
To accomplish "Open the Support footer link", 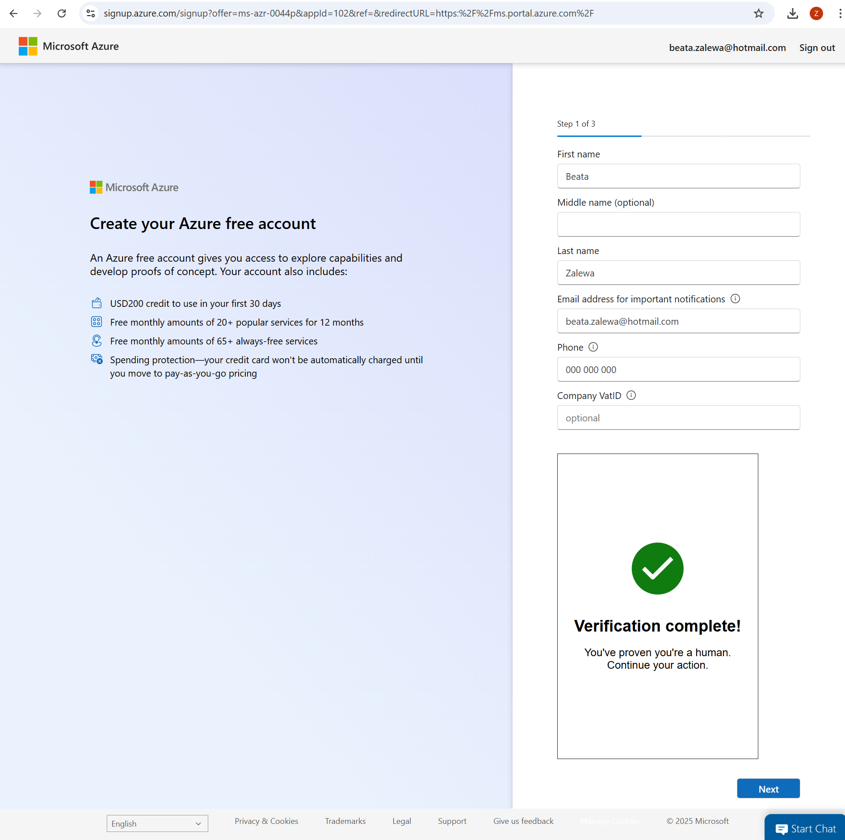I will 452,821.
